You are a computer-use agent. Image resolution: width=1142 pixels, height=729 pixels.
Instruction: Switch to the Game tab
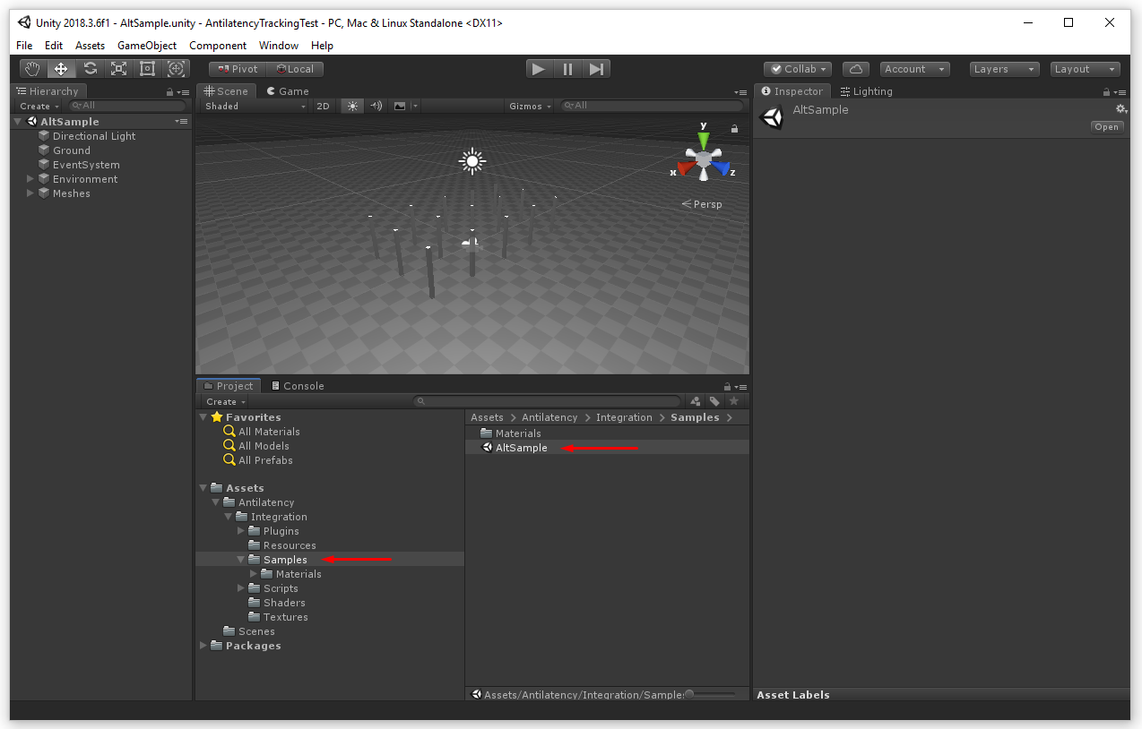click(x=287, y=91)
